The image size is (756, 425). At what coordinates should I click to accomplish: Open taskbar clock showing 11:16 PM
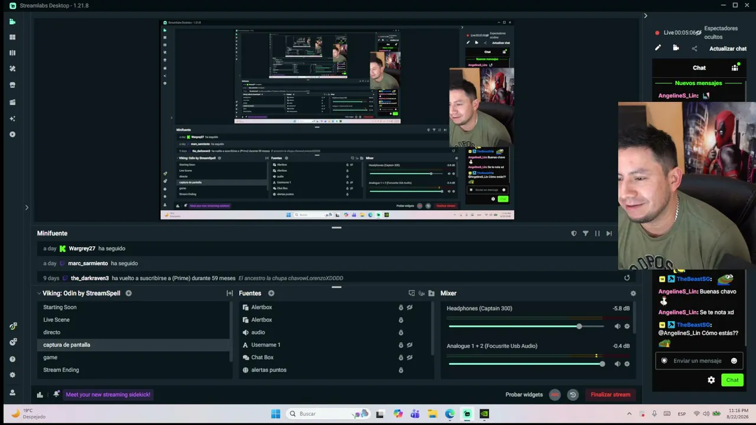(738, 414)
